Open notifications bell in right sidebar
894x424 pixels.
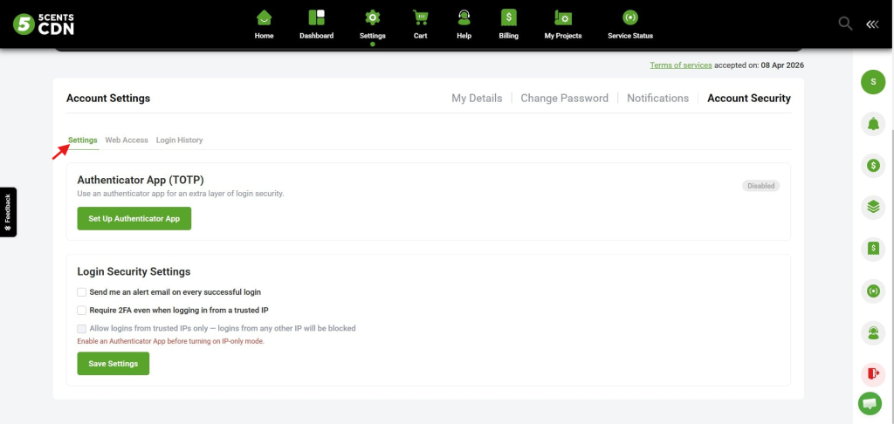(x=873, y=124)
